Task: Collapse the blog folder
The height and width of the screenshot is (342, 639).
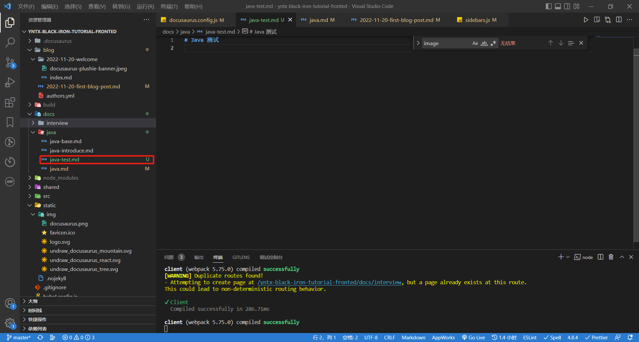Action: [x=30, y=50]
